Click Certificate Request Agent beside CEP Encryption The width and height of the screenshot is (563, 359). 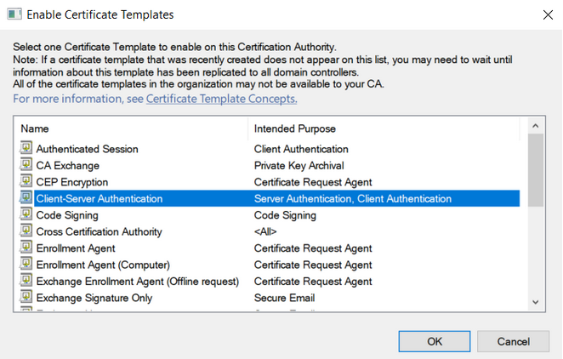[x=313, y=182]
